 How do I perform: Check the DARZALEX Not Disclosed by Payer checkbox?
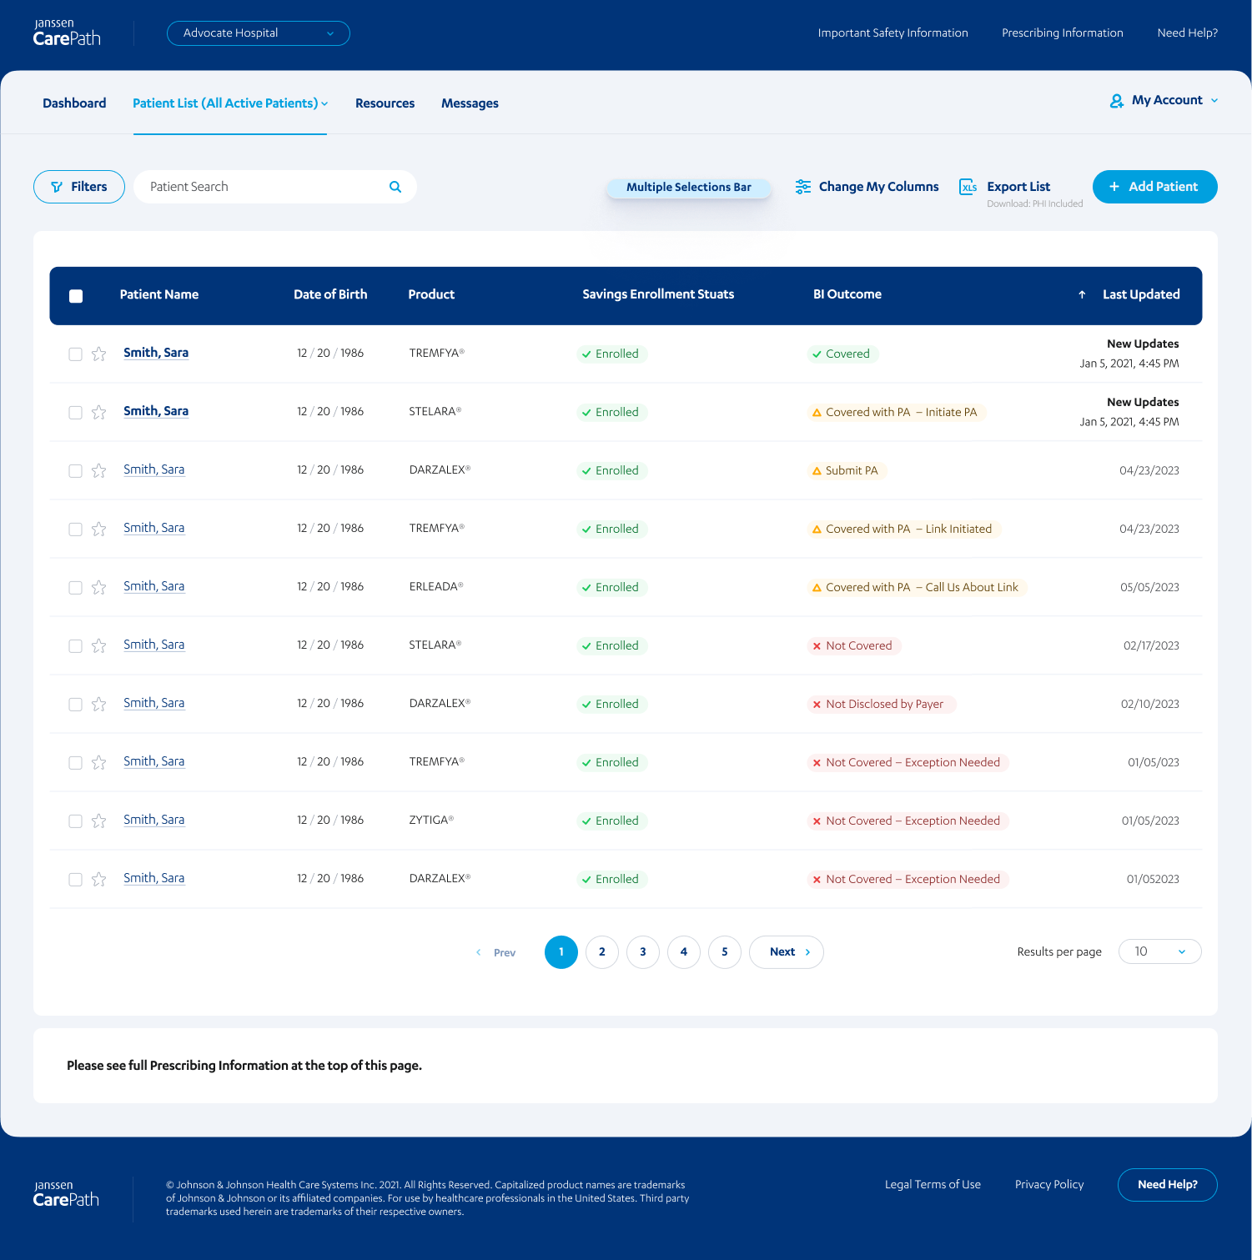point(75,705)
